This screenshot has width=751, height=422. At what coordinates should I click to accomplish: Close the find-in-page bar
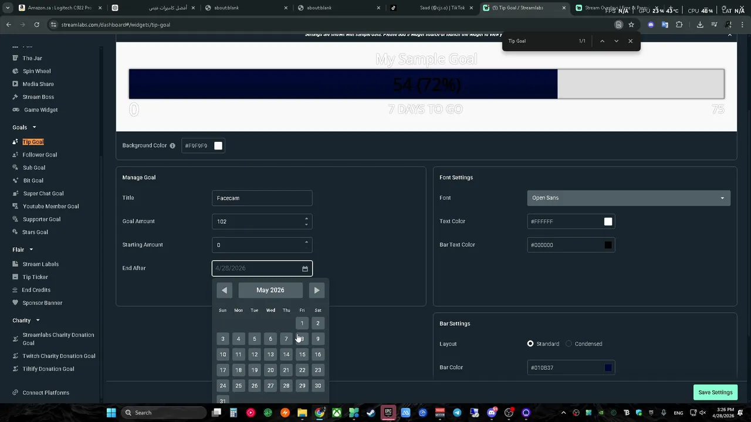click(x=630, y=41)
